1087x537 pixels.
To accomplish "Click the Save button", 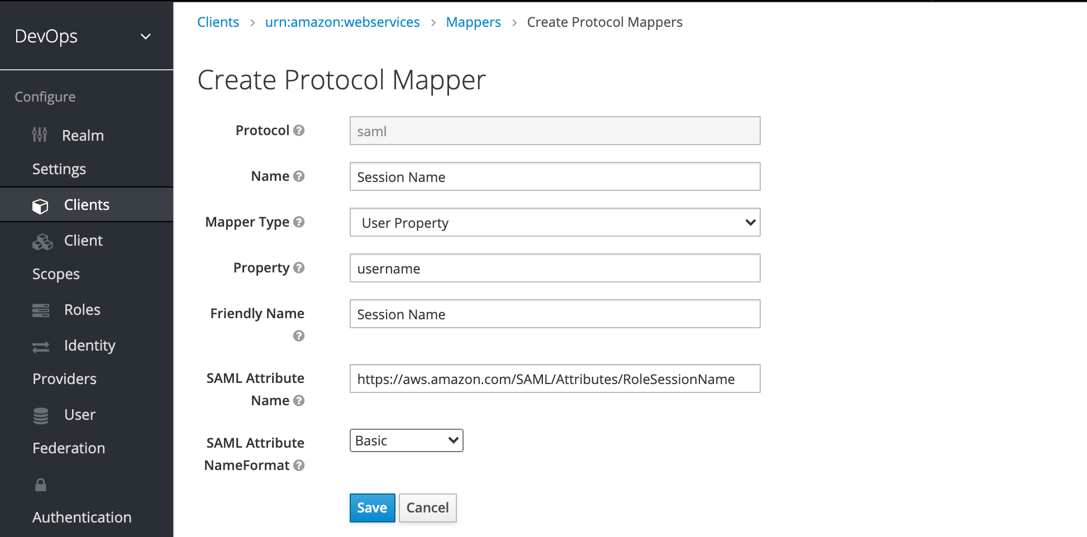I will [372, 508].
